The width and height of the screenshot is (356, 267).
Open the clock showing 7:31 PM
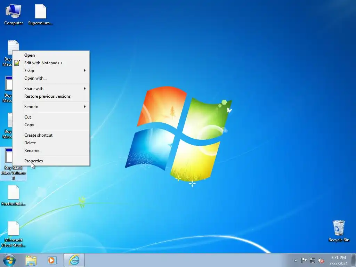pos(338,260)
